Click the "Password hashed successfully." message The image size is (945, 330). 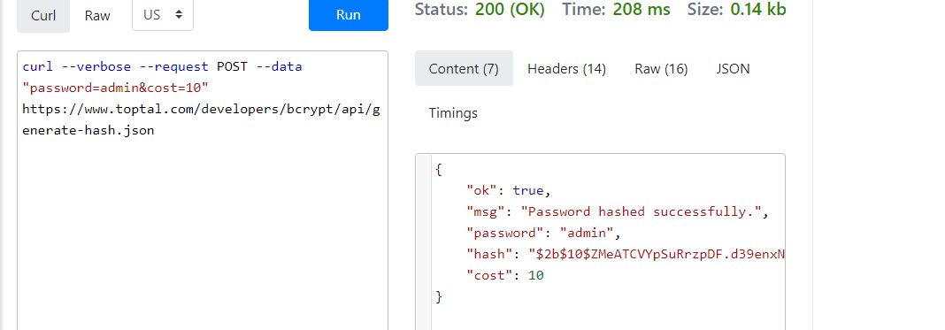(x=645, y=211)
